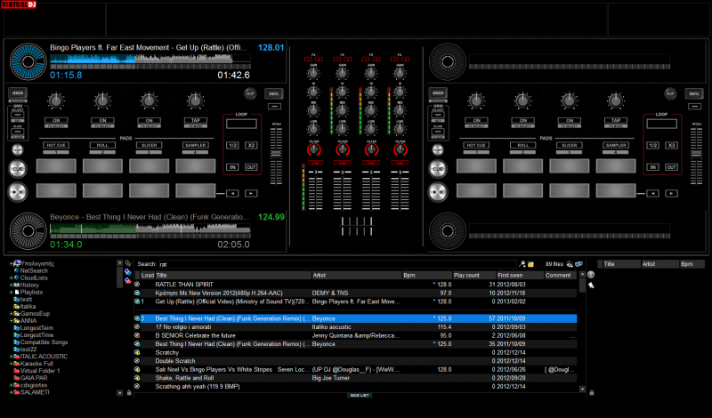Select the ROLL pads mode on left deck
This screenshot has width=712, height=418.
click(102, 145)
